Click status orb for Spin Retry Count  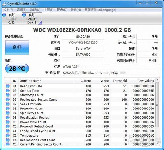[x=8, y=113]
